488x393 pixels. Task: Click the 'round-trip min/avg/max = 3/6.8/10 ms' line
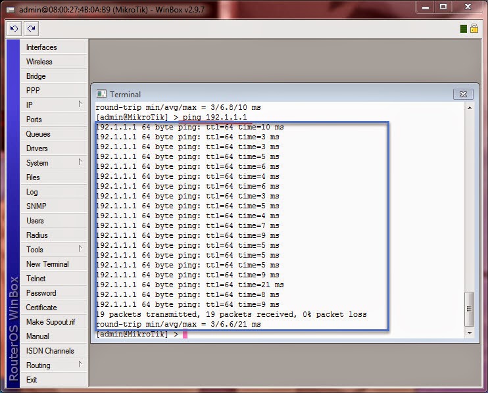(x=178, y=108)
